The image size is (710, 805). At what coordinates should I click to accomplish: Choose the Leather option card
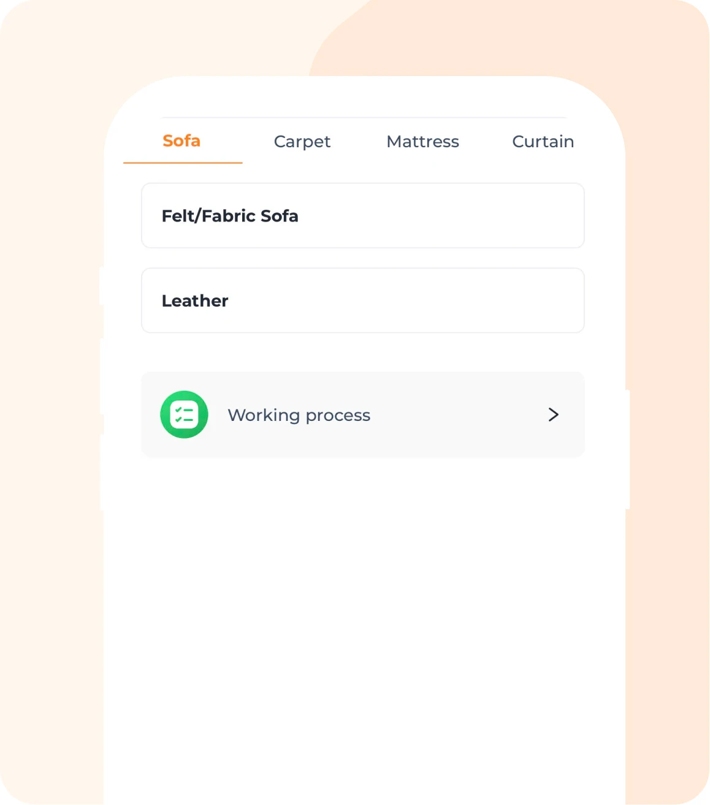363,301
